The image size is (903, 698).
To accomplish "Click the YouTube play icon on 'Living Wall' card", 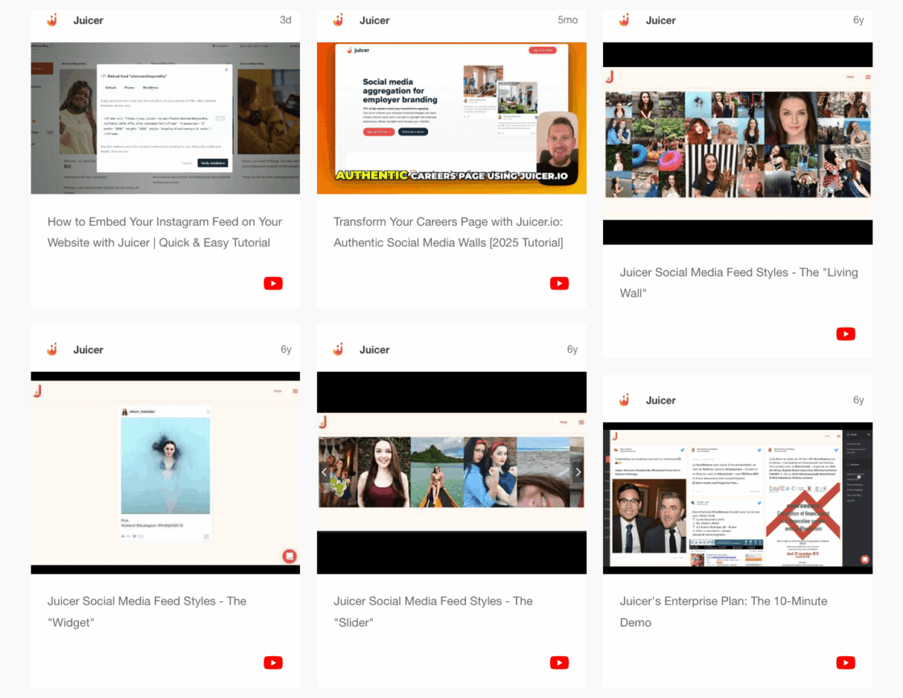I will (845, 334).
